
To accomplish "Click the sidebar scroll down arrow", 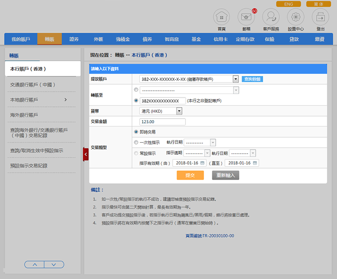I will point(54,265).
